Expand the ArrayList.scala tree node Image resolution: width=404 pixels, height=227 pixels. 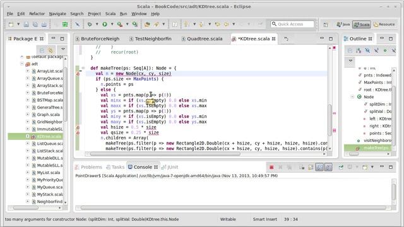coord(28,71)
